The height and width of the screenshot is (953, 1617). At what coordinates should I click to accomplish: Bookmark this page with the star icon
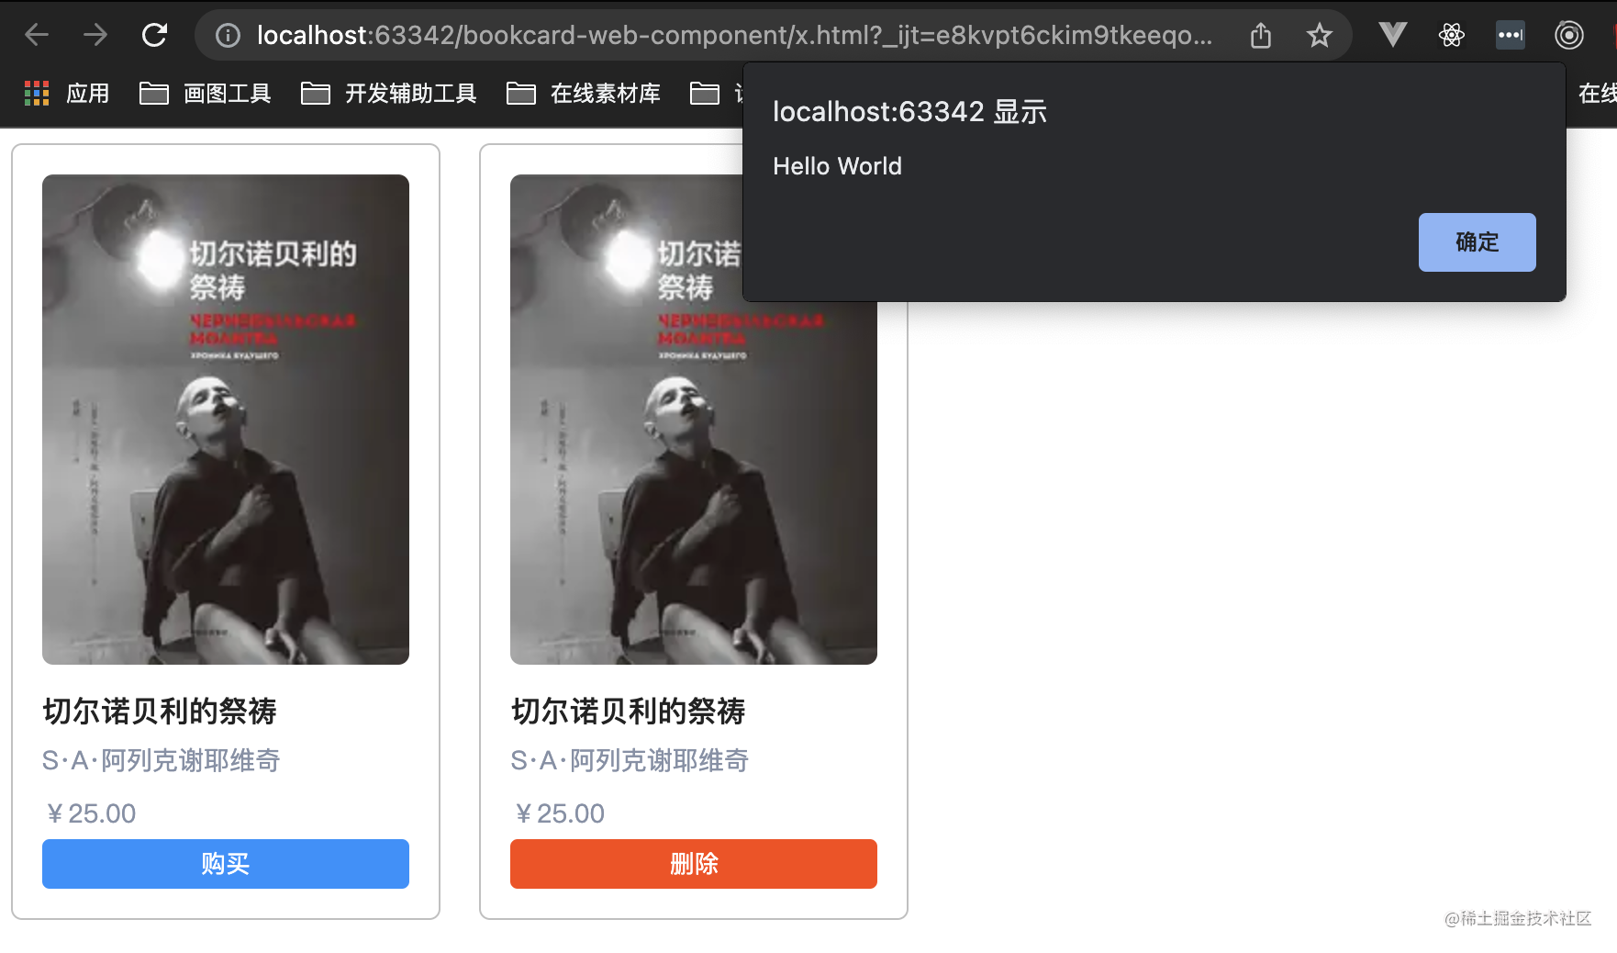[1320, 35]
